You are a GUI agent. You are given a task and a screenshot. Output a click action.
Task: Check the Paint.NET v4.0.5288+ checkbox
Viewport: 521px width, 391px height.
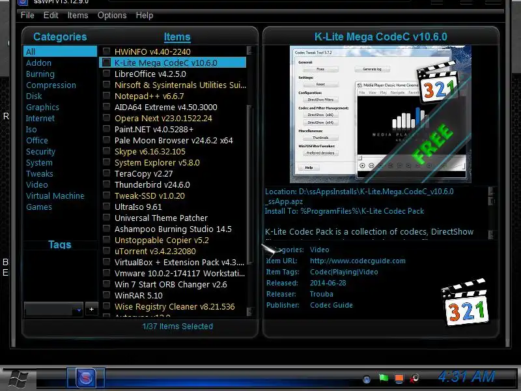[106, 128]
